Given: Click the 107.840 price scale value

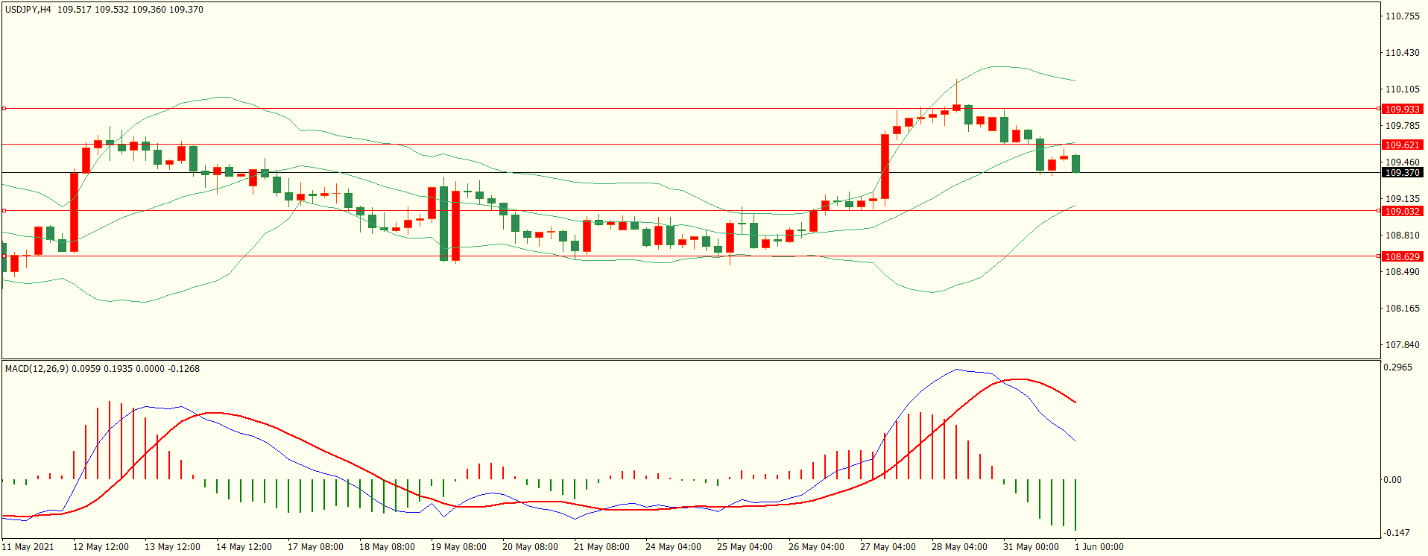Looking at the screenshot, I should point(1401,344).
